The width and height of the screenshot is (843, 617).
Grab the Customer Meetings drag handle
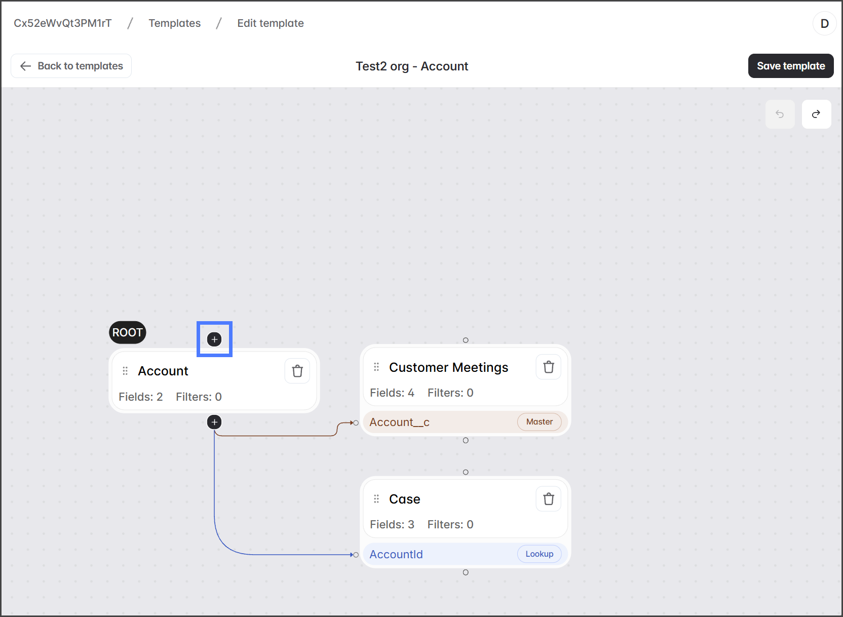pos(376,367)
